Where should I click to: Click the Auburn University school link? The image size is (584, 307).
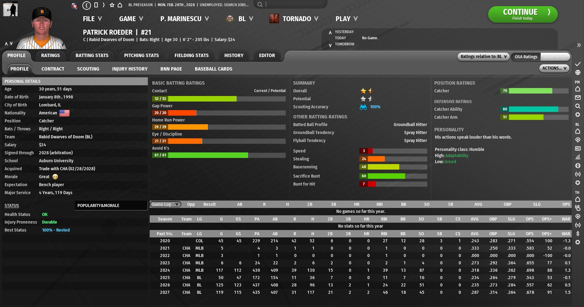56,161
